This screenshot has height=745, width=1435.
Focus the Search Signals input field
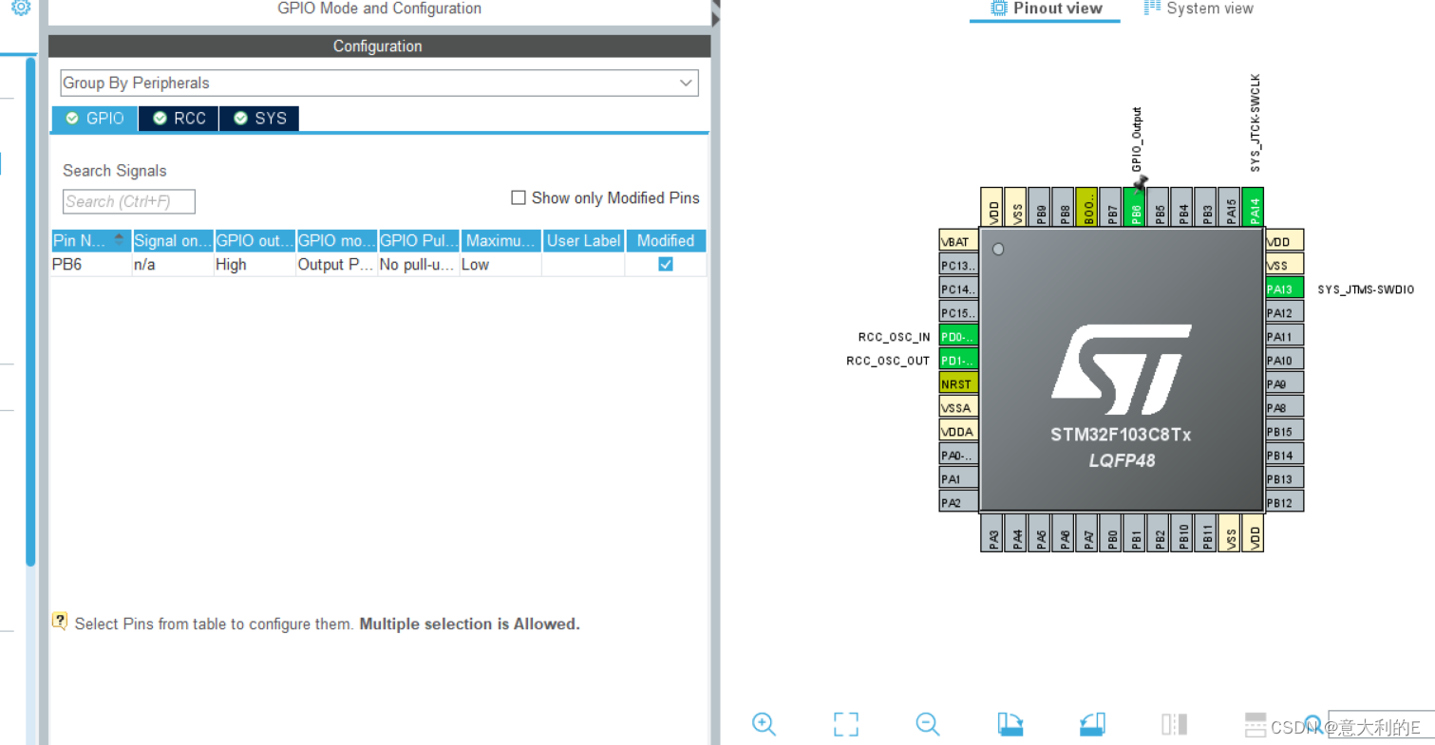pyautogui.click(x=129, y=201)
